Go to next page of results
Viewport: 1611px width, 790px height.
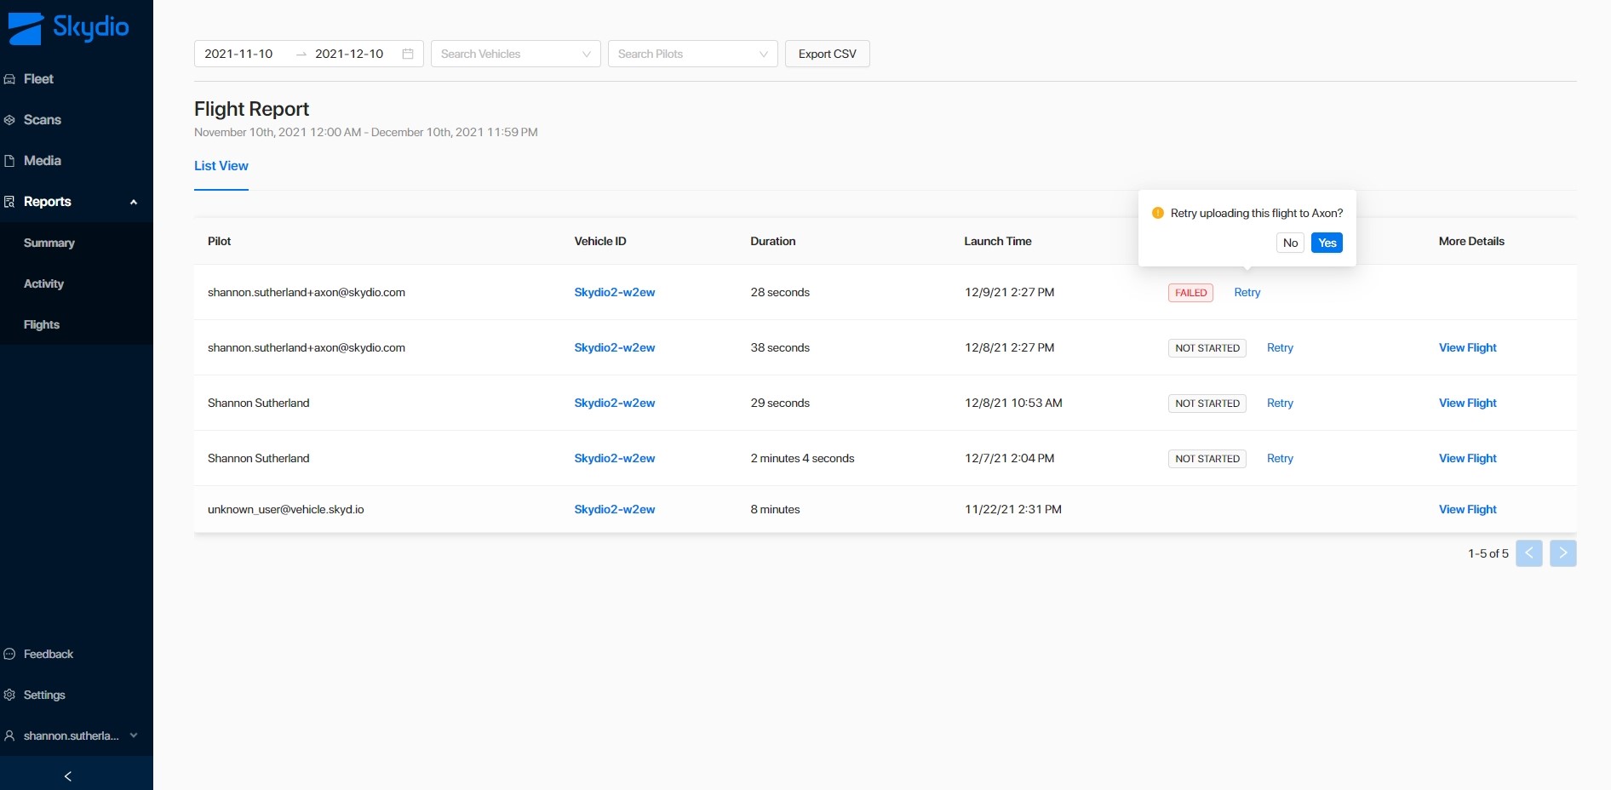click(1562, 553)
